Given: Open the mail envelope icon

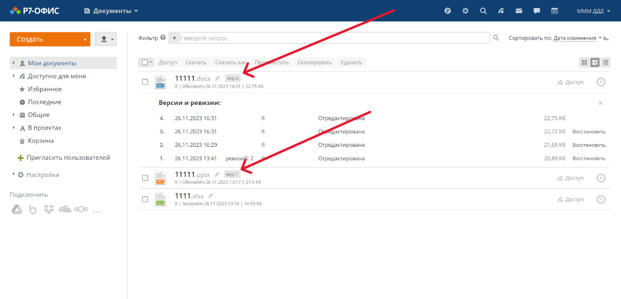Looking at the screenshot, I should coord(519,11).
